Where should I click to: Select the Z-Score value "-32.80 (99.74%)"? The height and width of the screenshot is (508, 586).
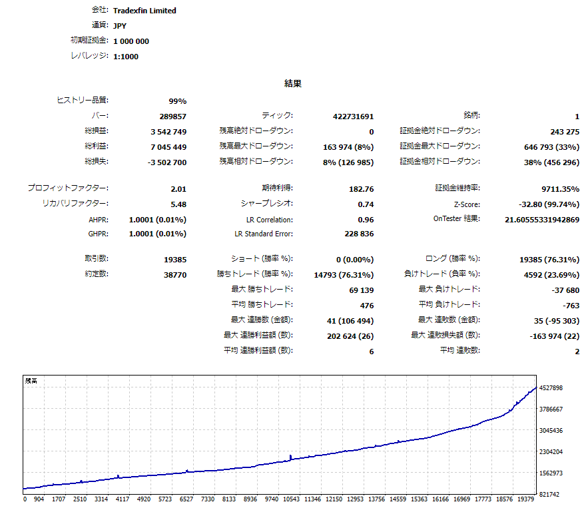[549, 204]
